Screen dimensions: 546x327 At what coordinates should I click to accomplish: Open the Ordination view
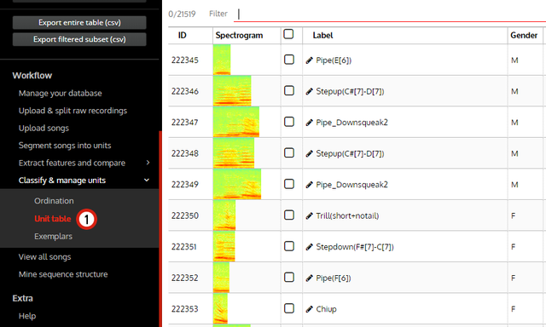(54, 201)
